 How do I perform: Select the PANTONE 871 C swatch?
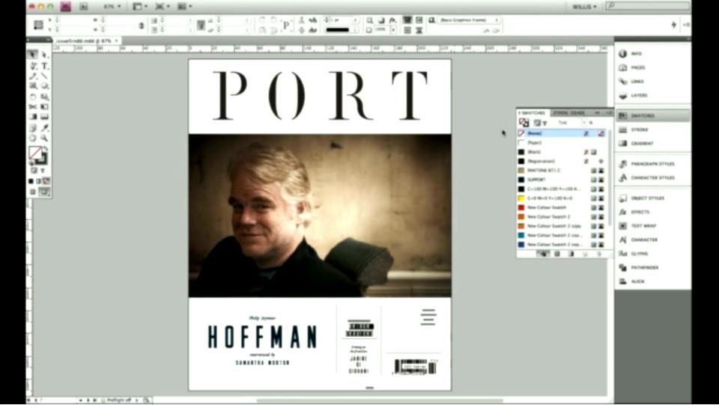pyautogui.click(x=562, y=171)
